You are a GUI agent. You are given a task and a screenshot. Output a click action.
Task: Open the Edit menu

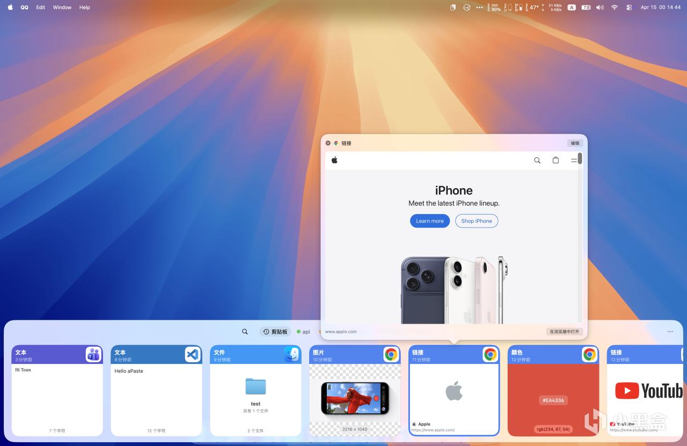[x=41, y=8]
